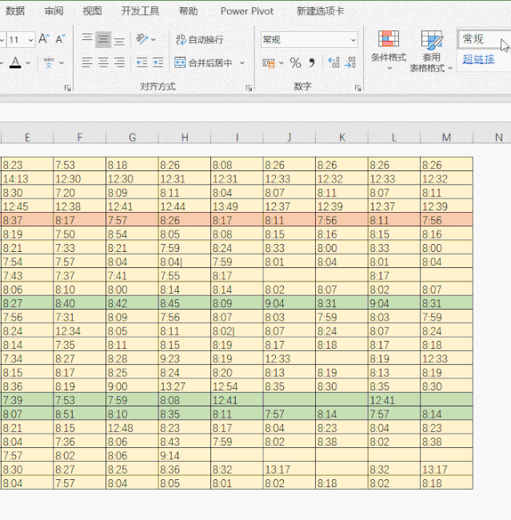This screenshot has height=520, width=511.
Task: Select cell with 8:51 in column F
Action: tap(80, 414)
